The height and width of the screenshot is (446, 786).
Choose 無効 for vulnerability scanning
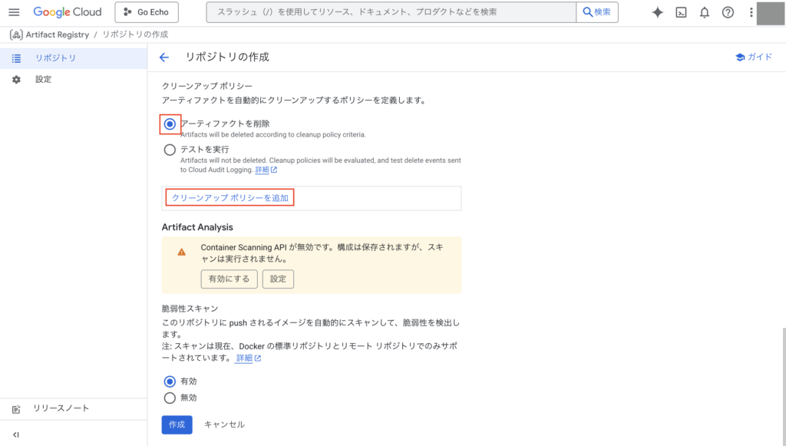coord(170,398)
